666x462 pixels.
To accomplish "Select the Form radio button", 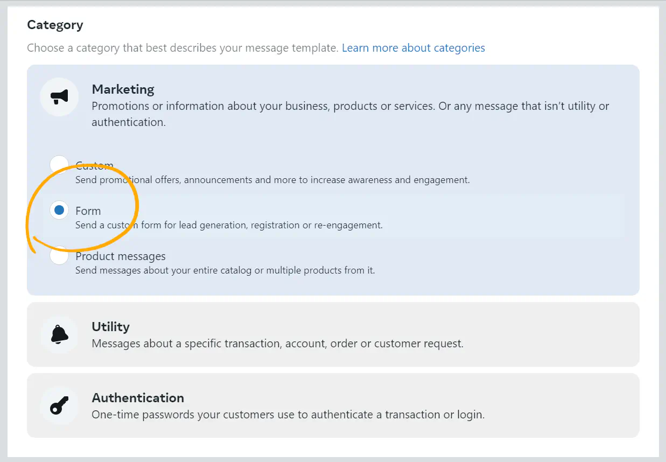I will (x=59, y=211).
